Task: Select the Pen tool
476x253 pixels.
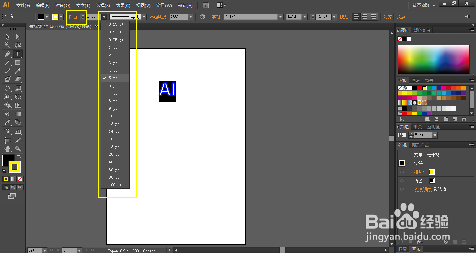Action: [7, 54]
